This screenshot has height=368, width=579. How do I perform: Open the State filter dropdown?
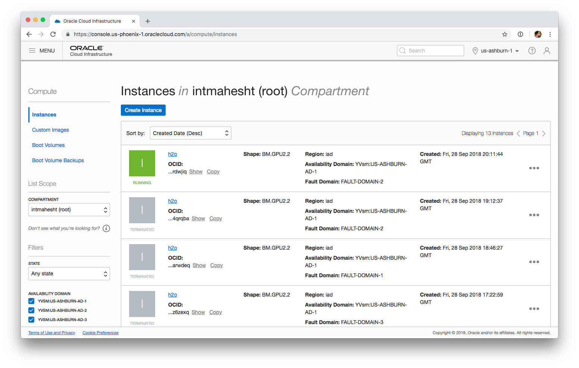[69, 274]
